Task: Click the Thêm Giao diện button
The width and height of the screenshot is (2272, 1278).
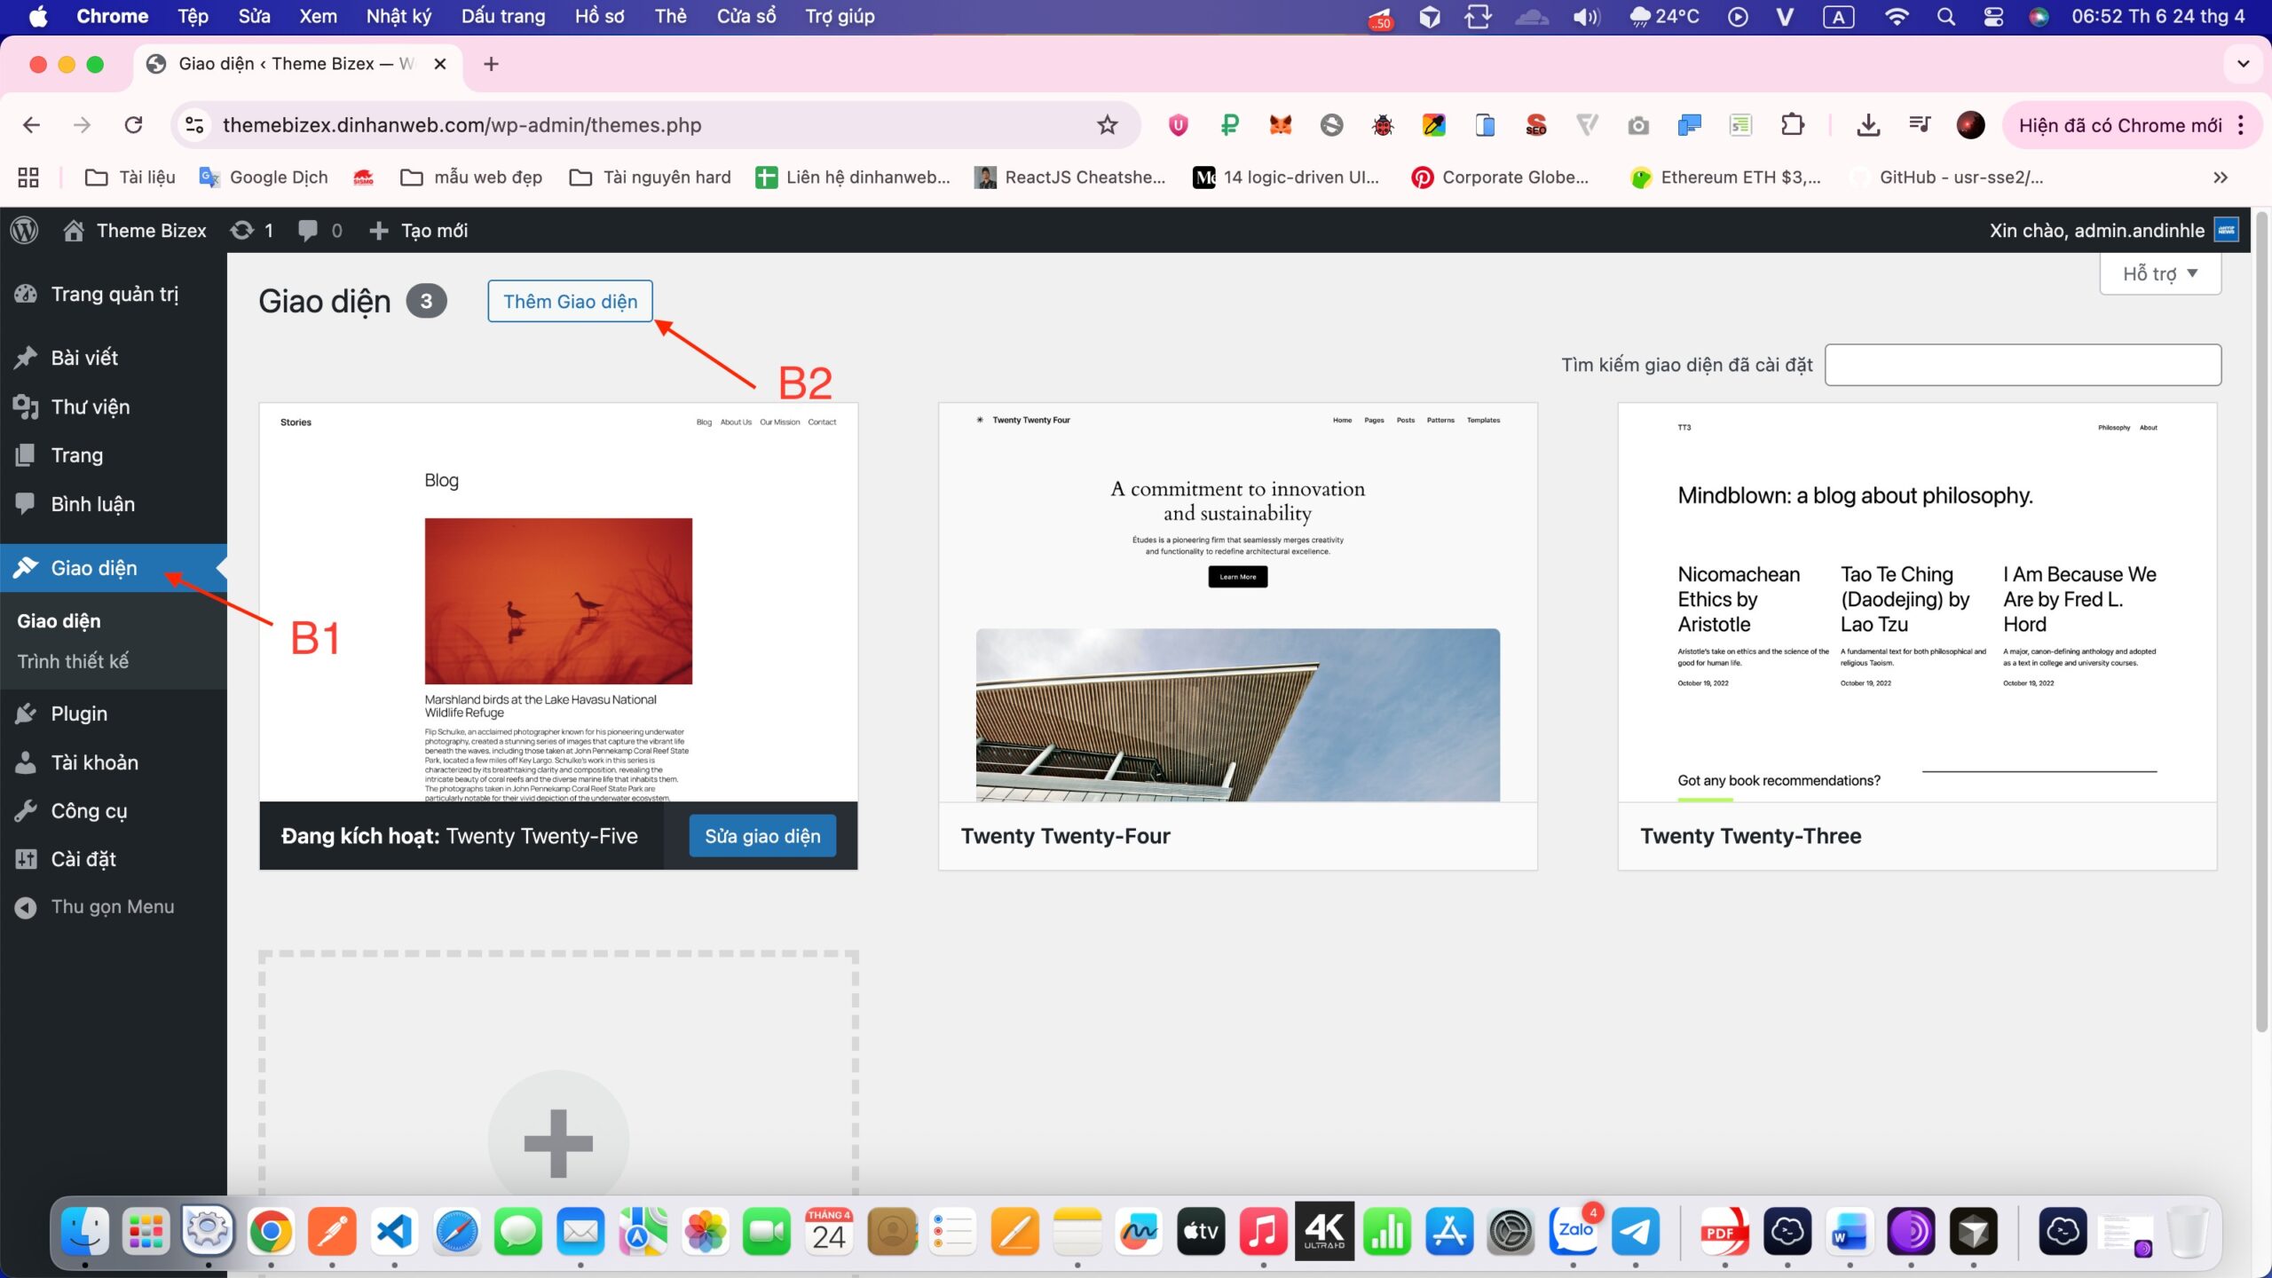Action: click(570, 302)
